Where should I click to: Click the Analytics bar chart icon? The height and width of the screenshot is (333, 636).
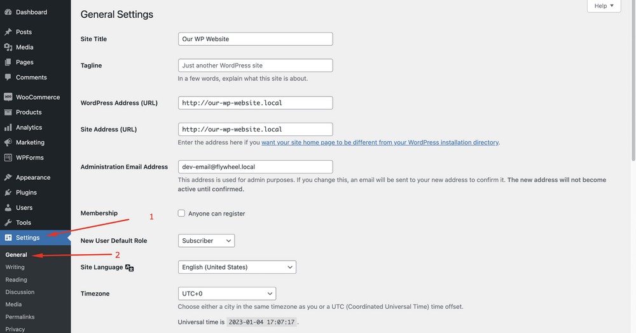(8, 127)
